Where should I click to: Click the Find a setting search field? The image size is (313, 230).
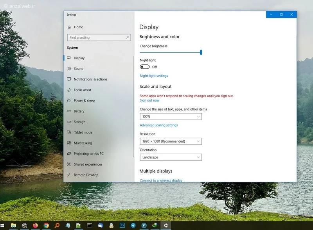[x=99, y=37]
